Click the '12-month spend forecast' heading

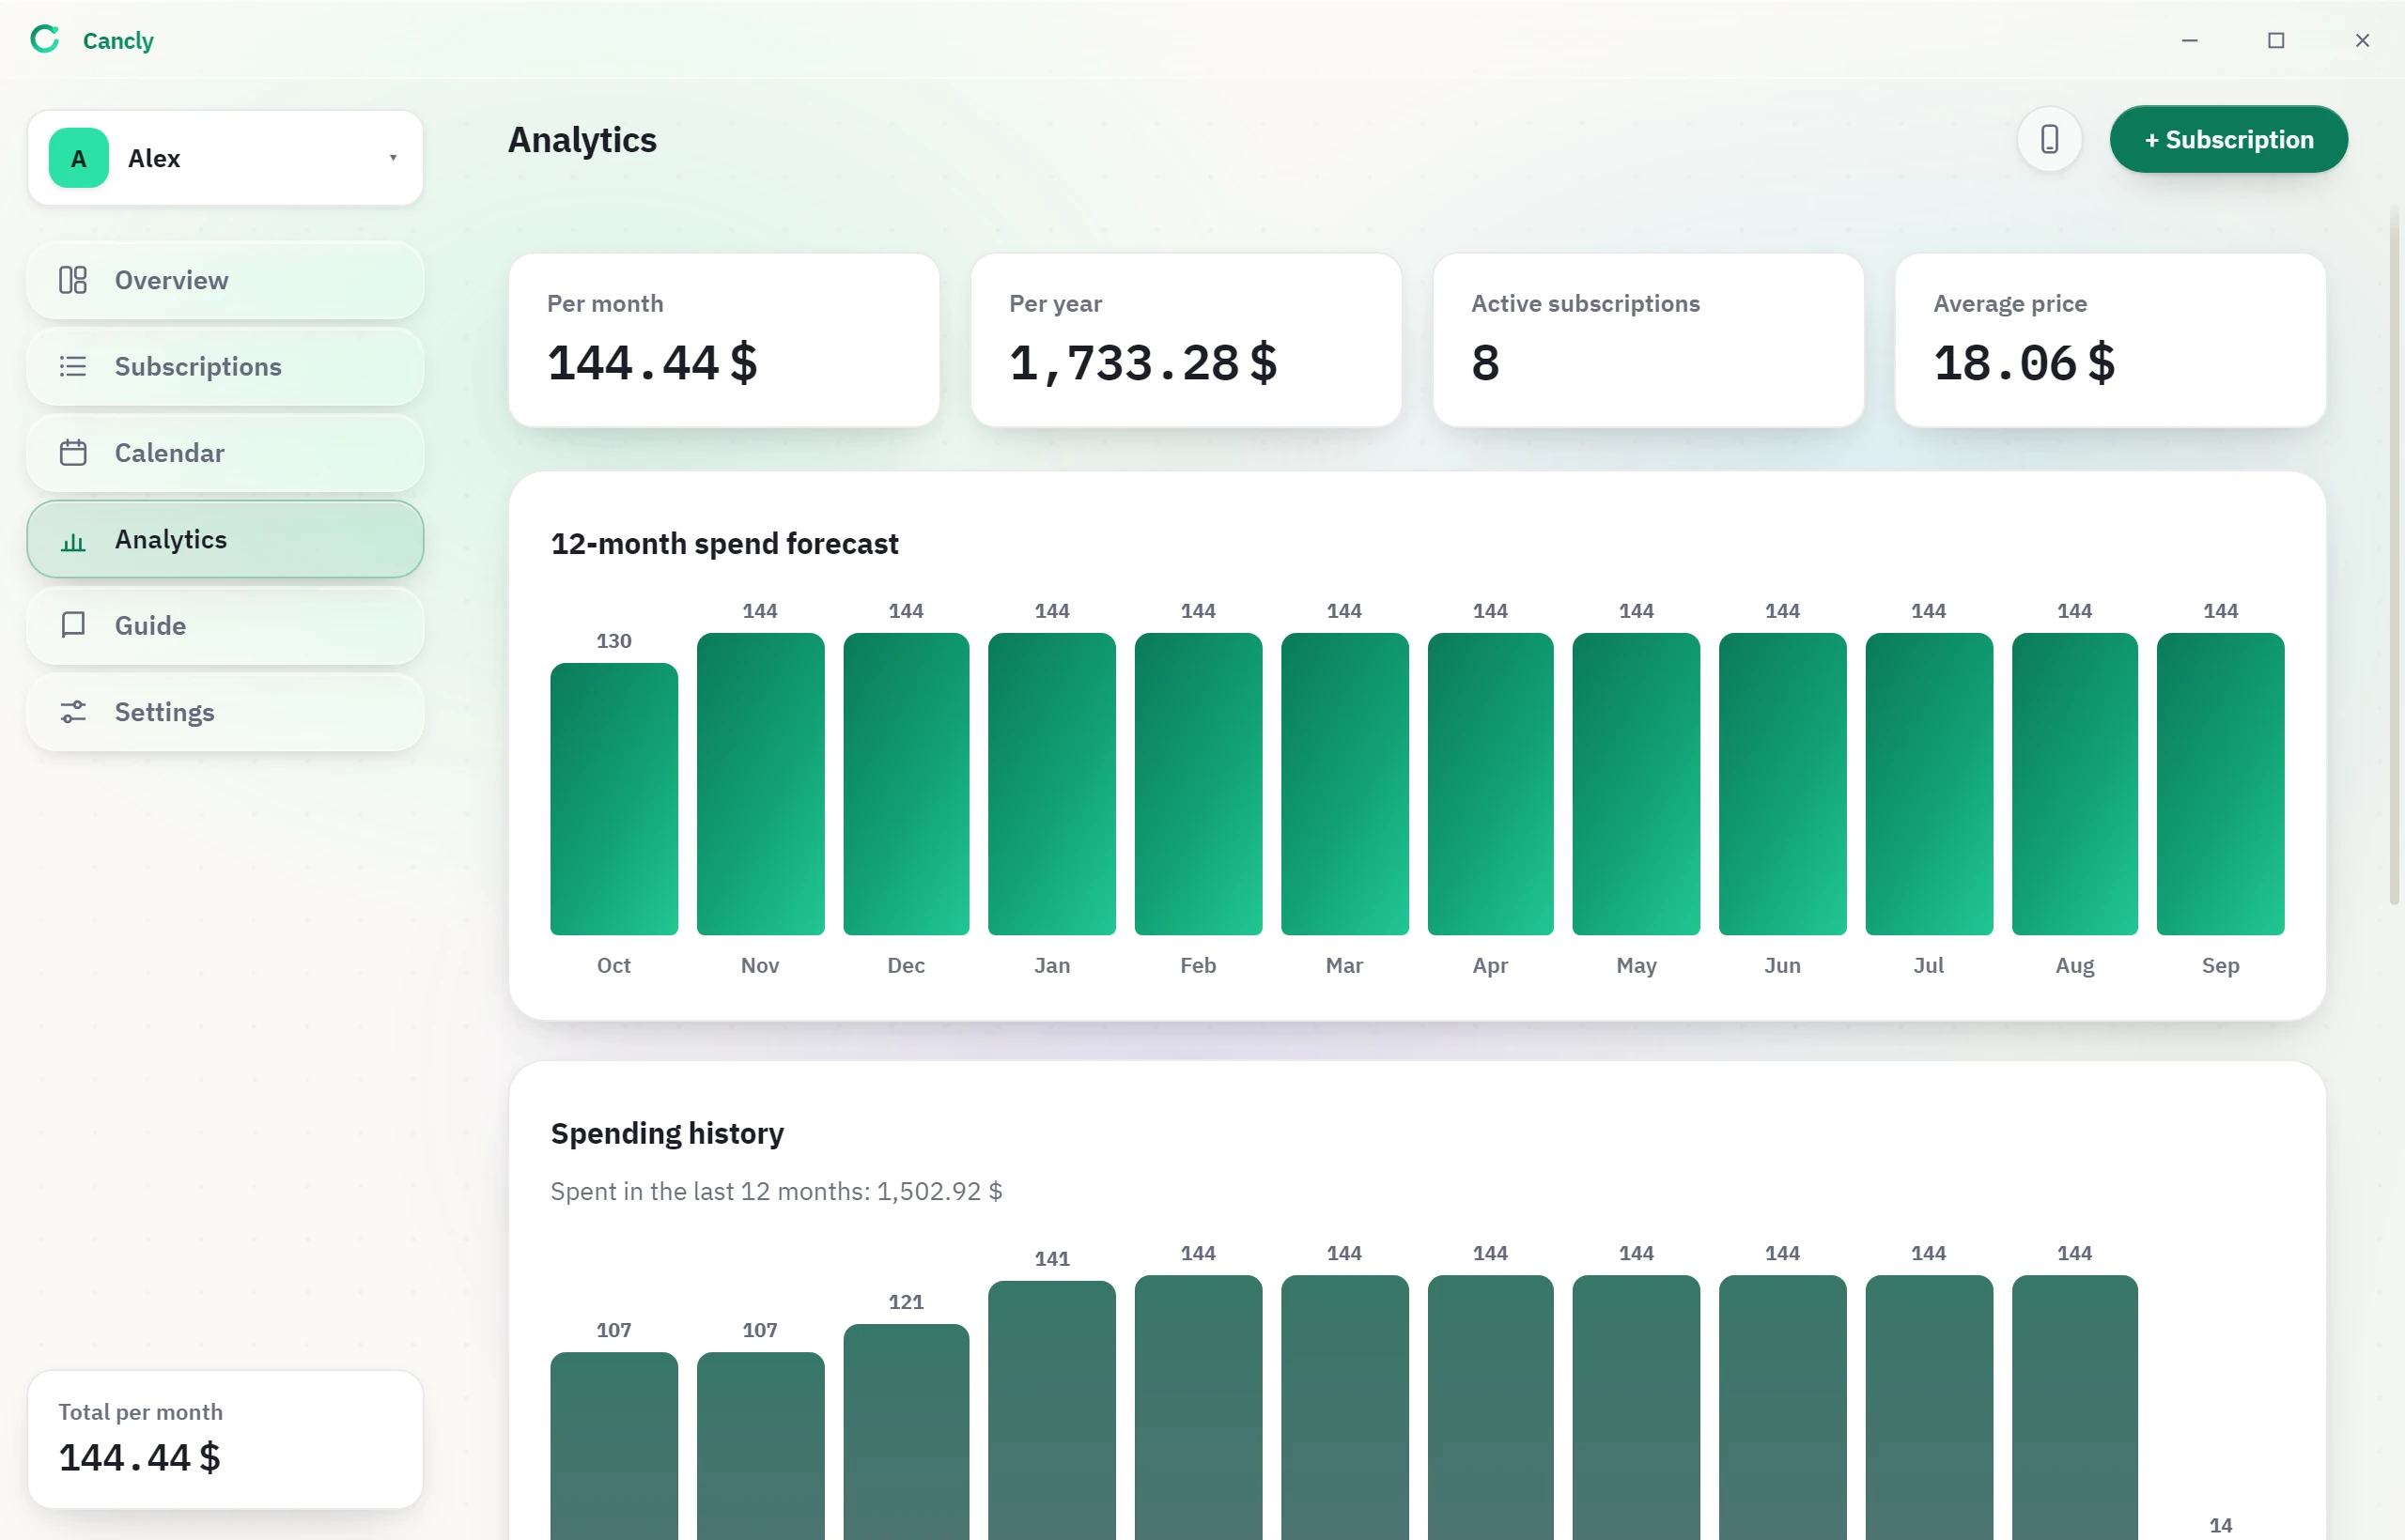tap(724, 543)
